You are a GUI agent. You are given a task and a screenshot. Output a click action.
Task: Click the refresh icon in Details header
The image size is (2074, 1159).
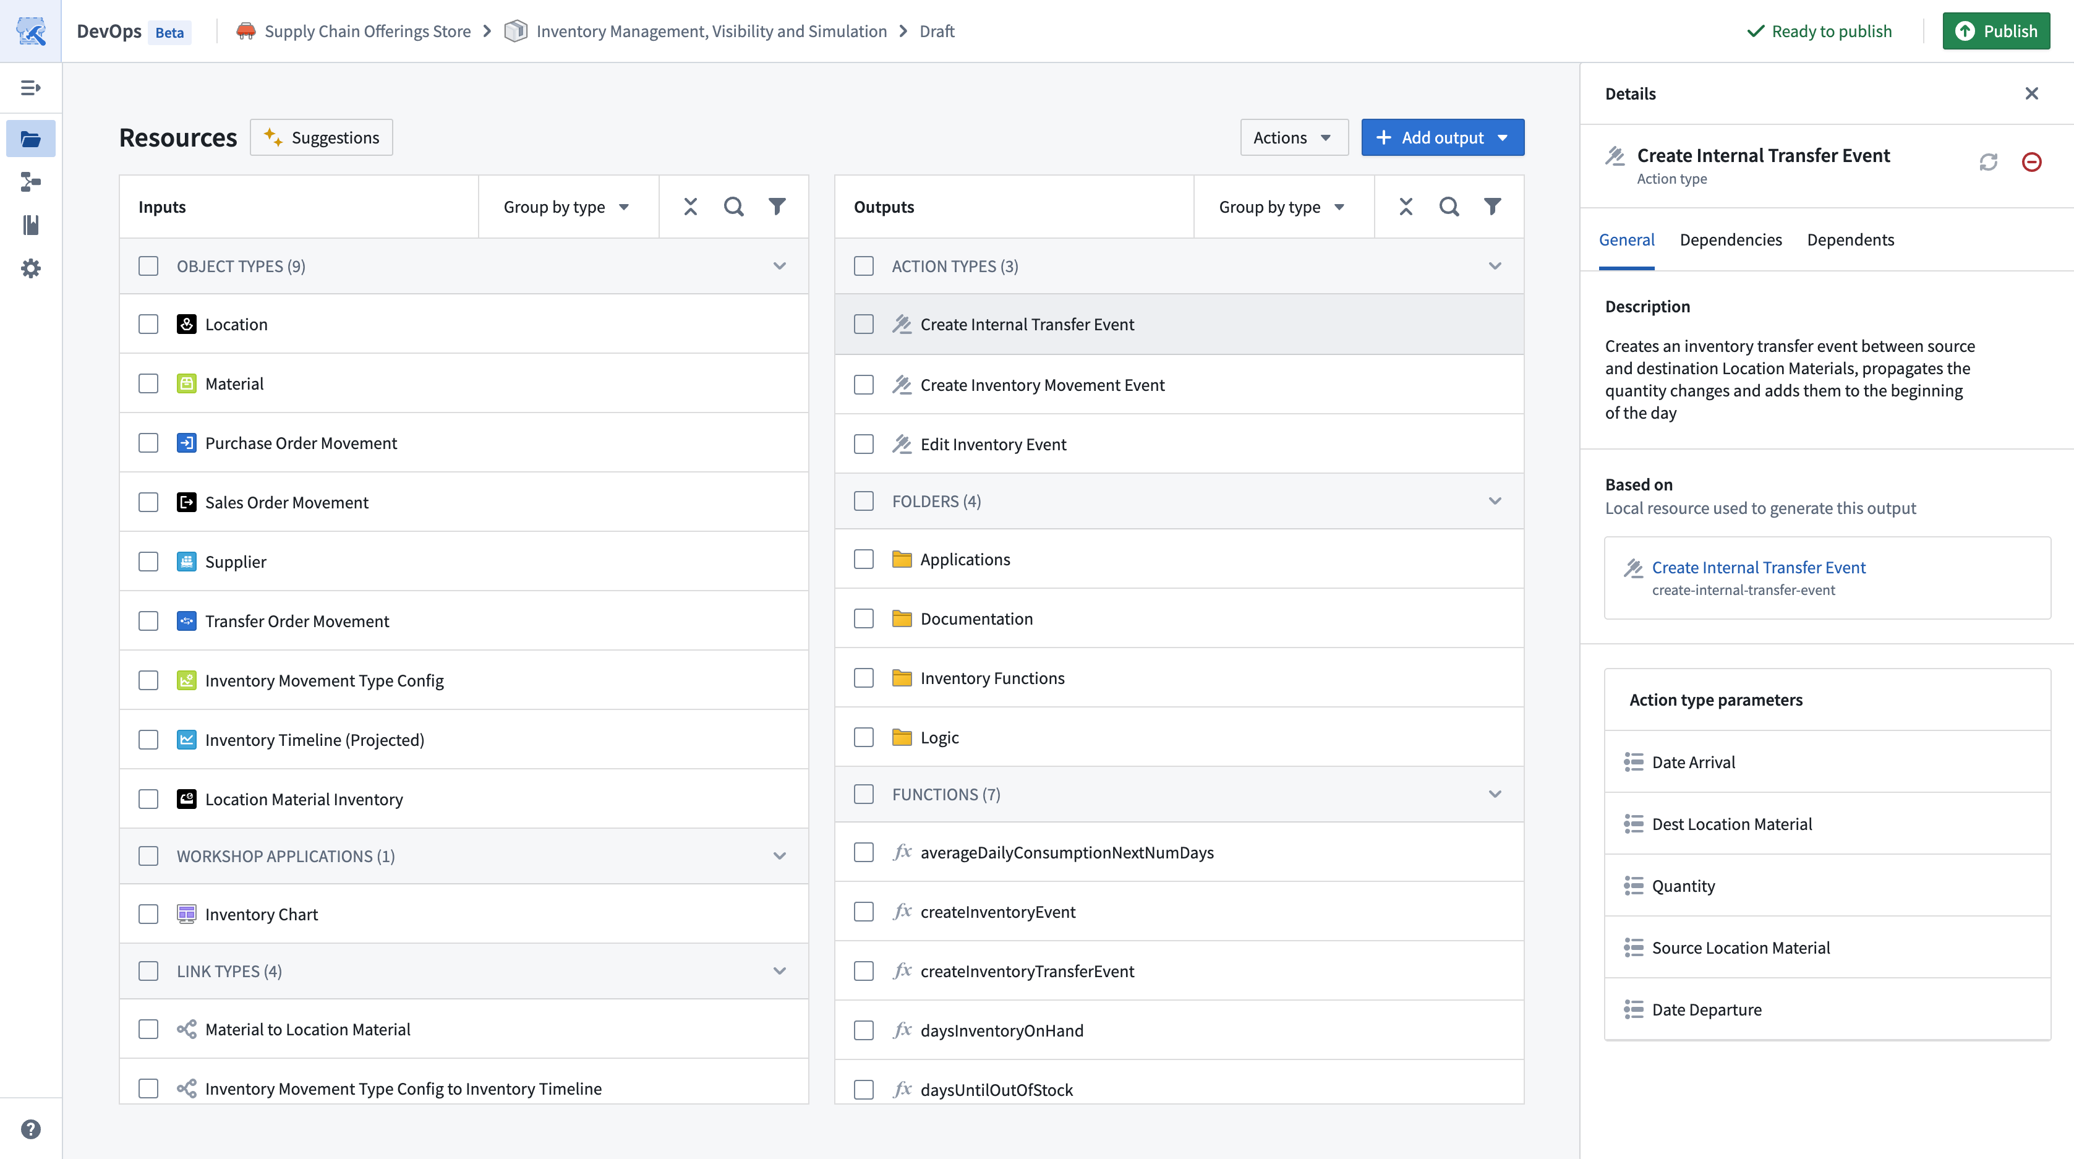[1988, 162]
